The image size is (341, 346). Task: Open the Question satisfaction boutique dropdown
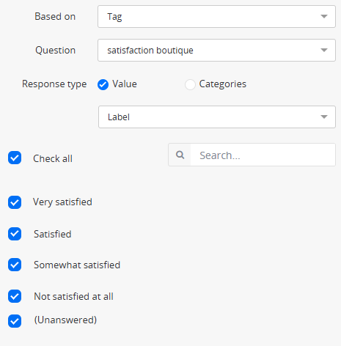click(x=216, y=50)
